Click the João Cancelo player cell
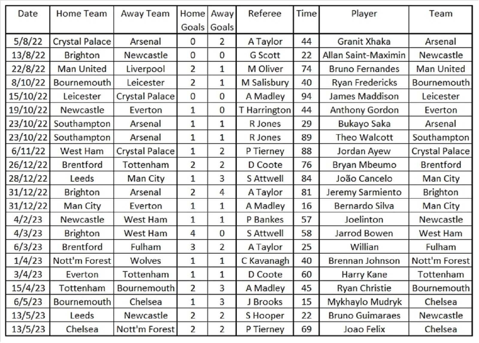Image resolution: width=479 pixels, height=343 pixels. pos(364,179)
